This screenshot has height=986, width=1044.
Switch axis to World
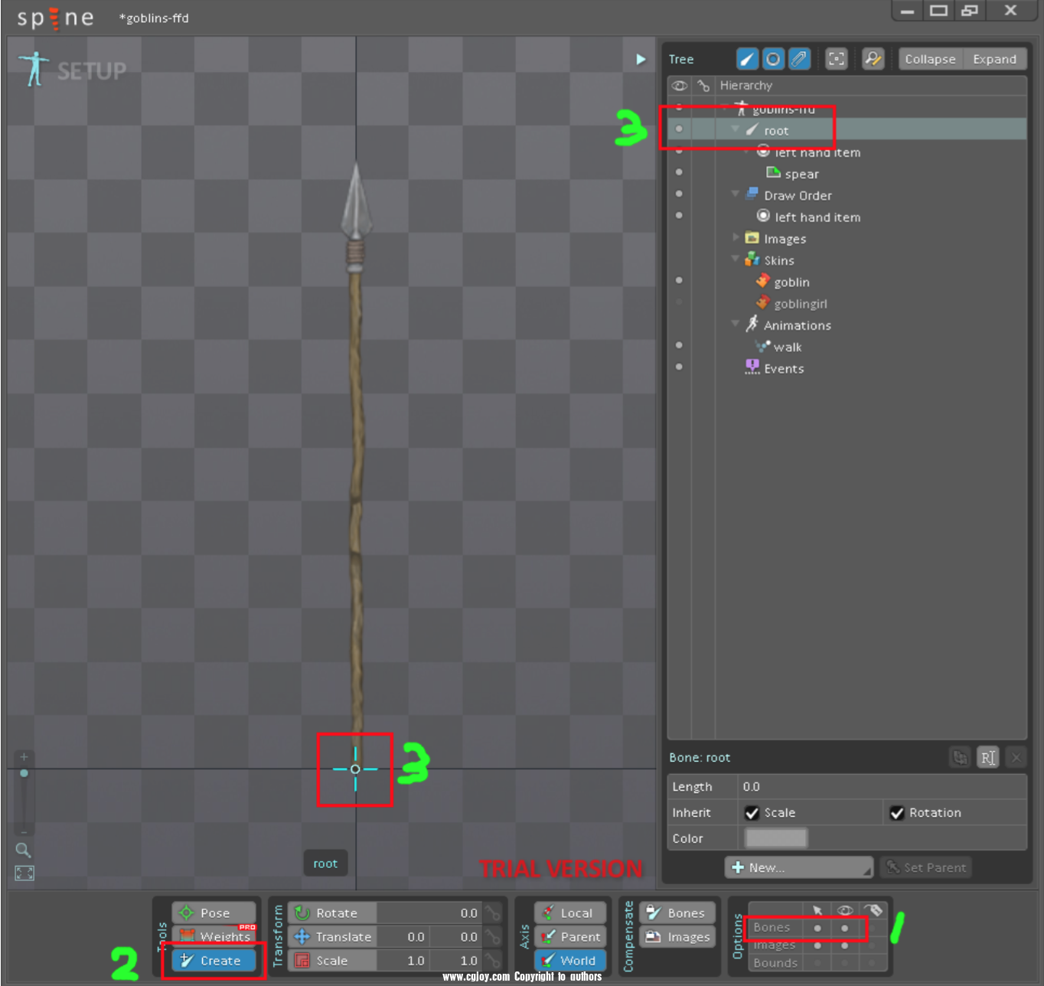pyautogui.click(x=570, y=960)
